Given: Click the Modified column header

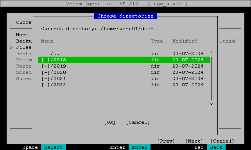Looking at the screenshot, I should tap(185, 41).
